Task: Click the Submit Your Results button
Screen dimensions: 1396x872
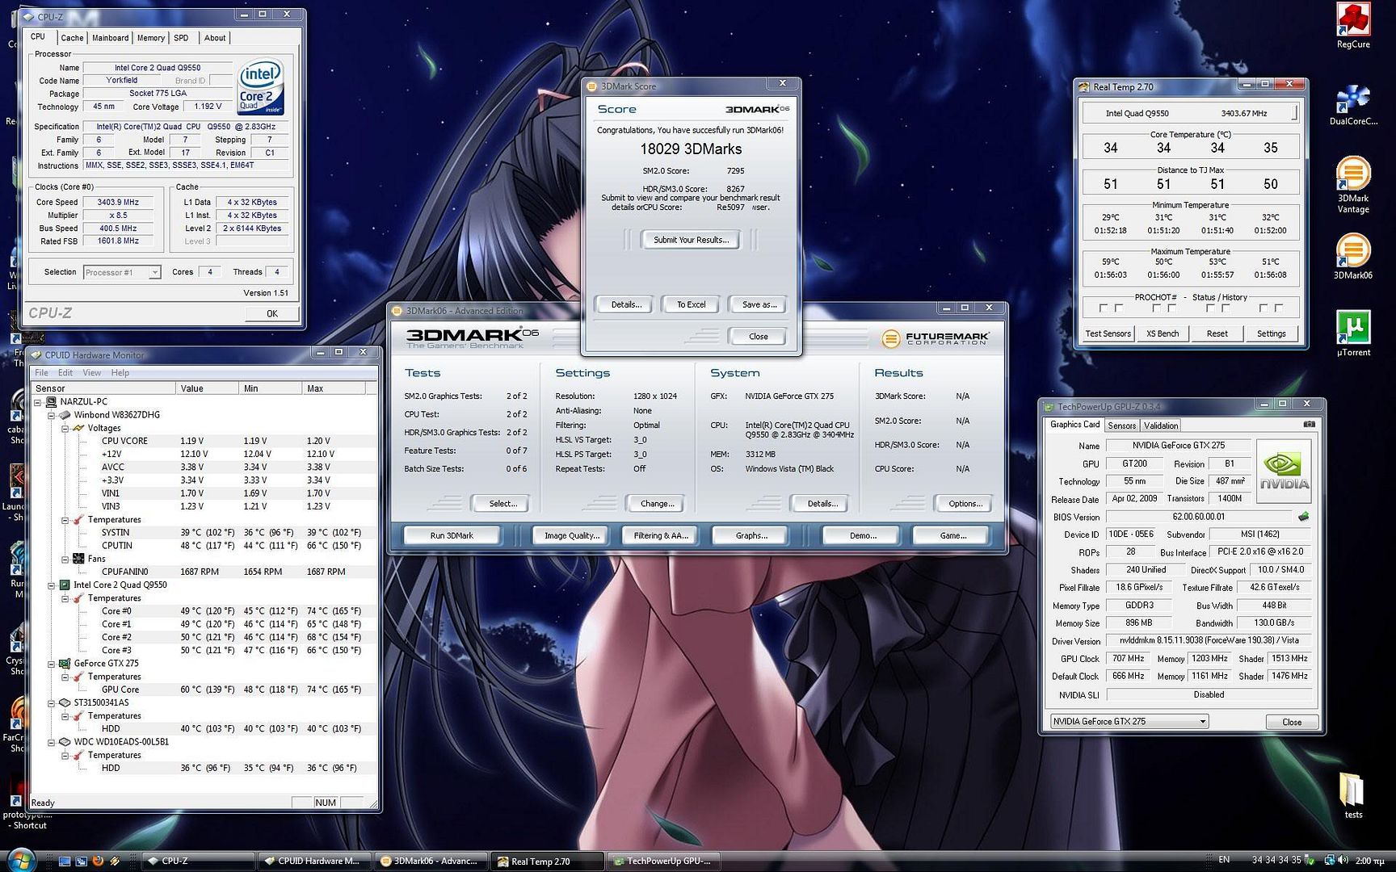Action: 690,240
